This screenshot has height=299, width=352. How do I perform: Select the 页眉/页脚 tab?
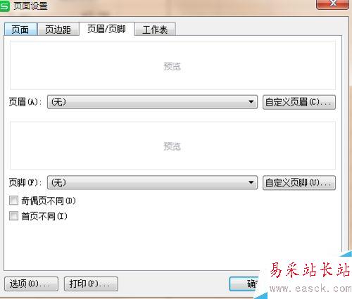tap(106, 29)
